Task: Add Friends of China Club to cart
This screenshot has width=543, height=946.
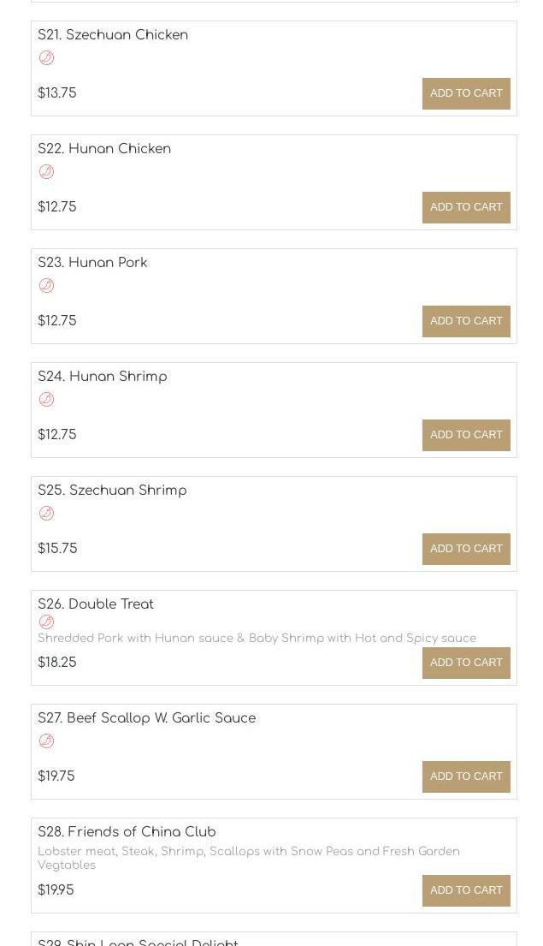Action: click(466, 890)
